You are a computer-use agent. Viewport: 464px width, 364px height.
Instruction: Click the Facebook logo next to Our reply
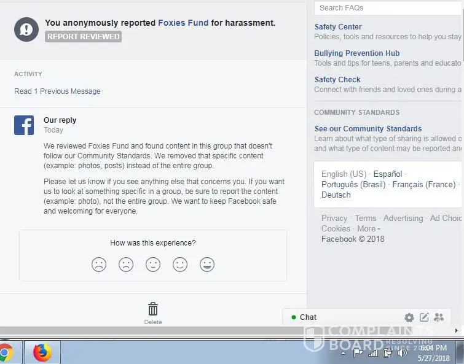point(24,125)
